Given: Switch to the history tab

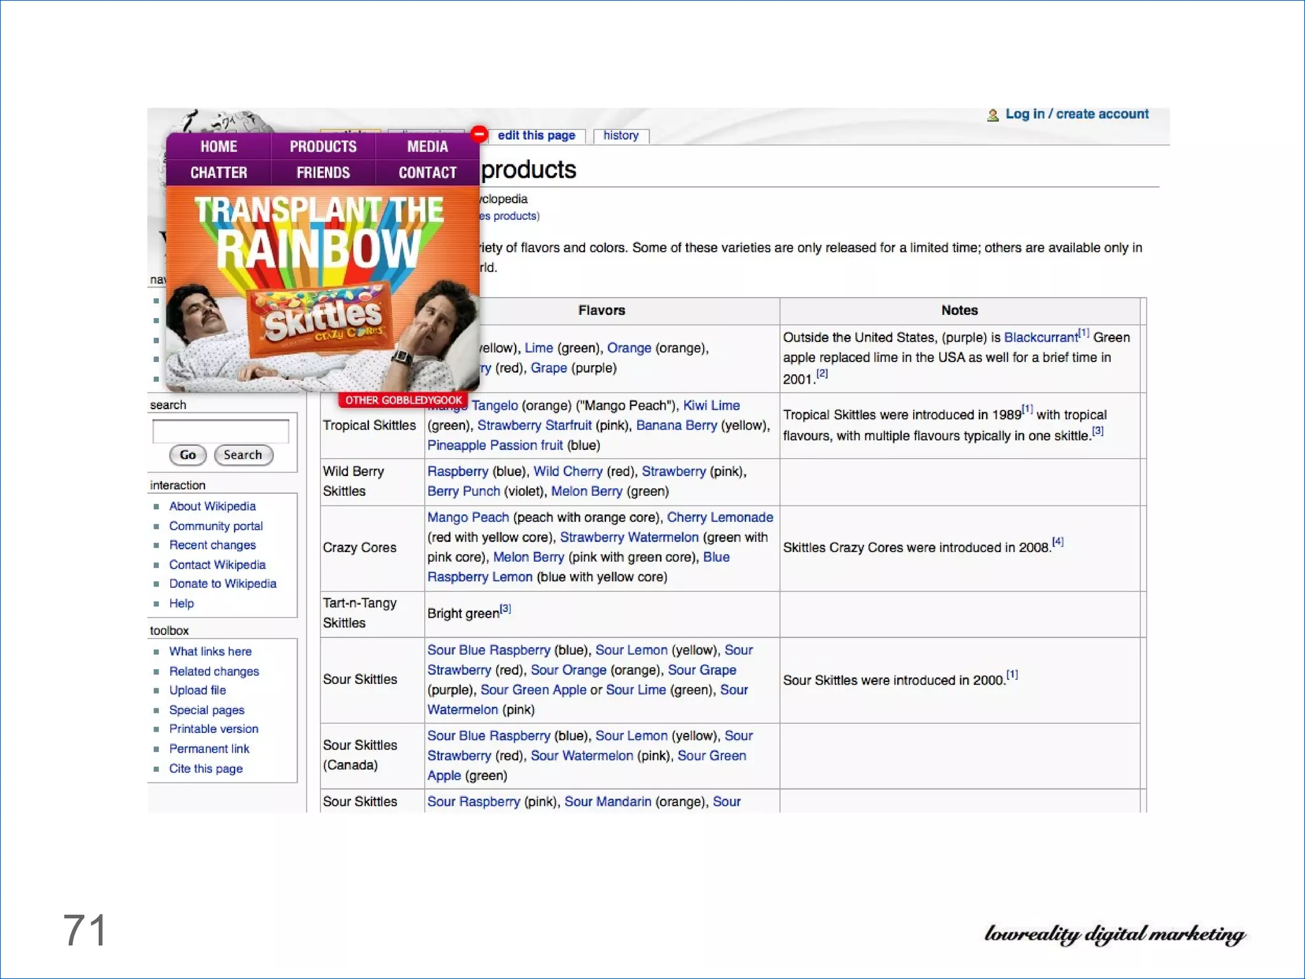Looking at the screenshot, I should 621,136.
